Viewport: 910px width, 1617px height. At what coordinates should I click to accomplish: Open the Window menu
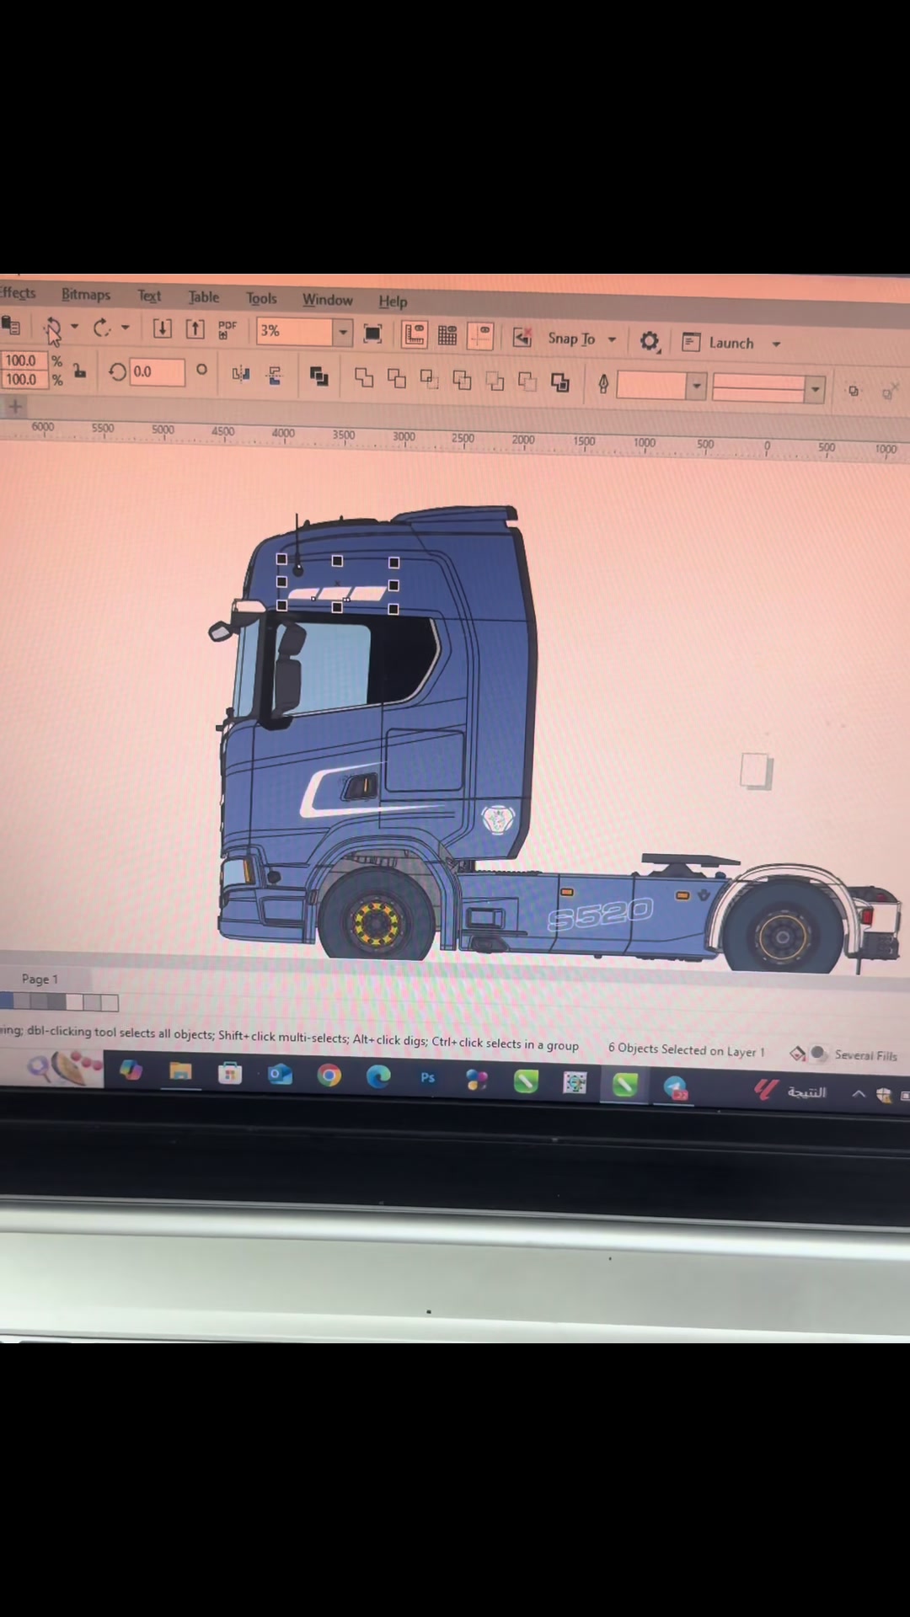point(327,300)
